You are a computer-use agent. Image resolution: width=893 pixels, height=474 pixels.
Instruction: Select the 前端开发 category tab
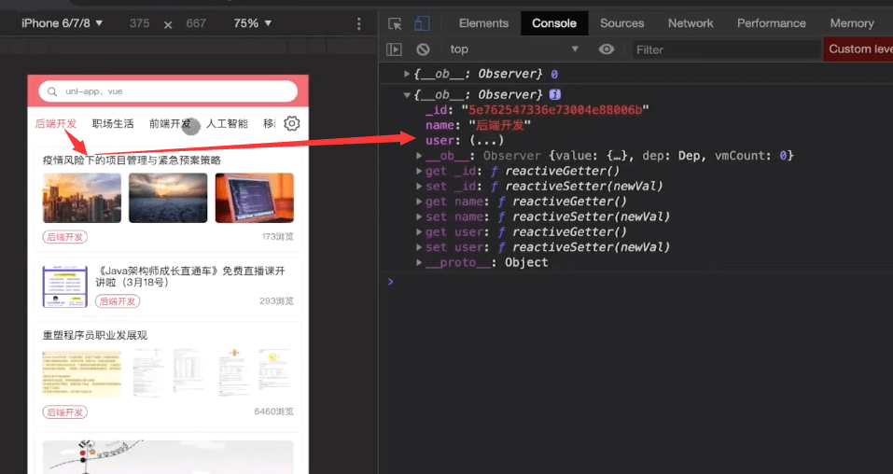coord(170,123)
